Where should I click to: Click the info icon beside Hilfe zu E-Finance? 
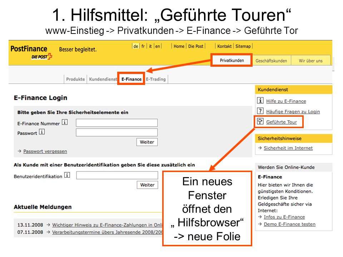pos(260,100)
